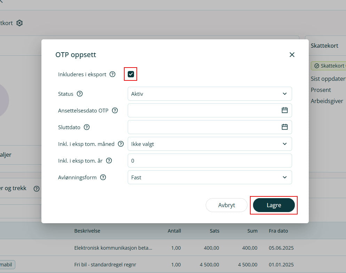Open help for Inkl. i eksp tom. år
Screen dimensions: 346x273
click(x=109, y=161)
